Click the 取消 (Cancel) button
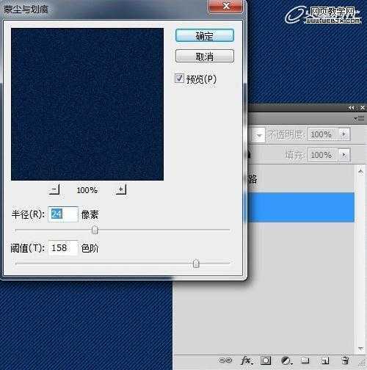This screenshot has height=370, width=367. pyautogui.click(x=205, y=57)
